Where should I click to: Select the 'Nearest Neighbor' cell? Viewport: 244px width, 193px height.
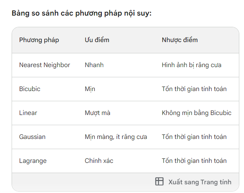click(x=44, y=65)
